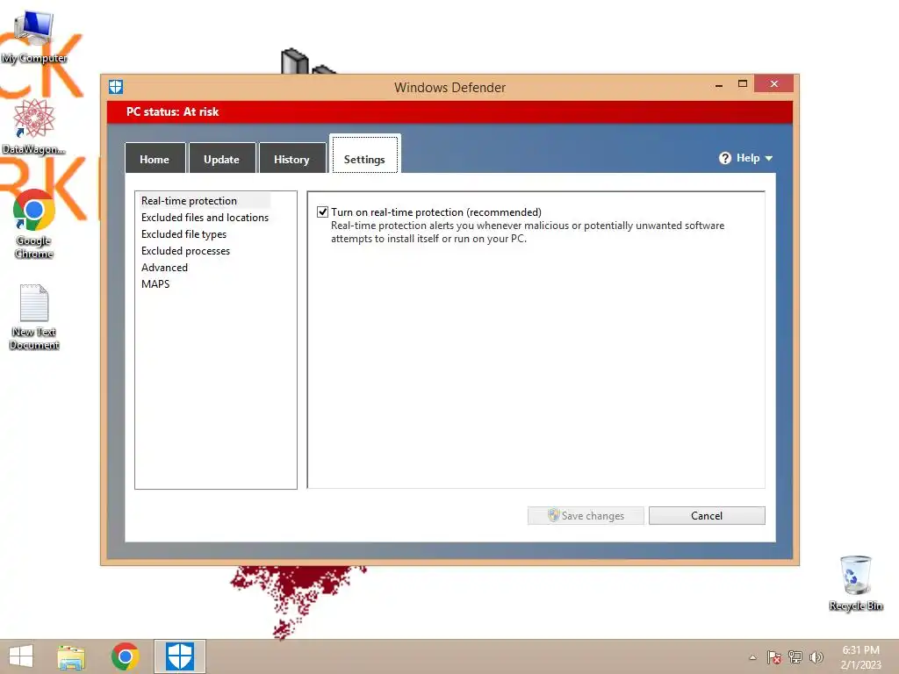Select Google Chrome desktop shortcut
This screenshot has height=674, width=899.
(x=34, y=224)
